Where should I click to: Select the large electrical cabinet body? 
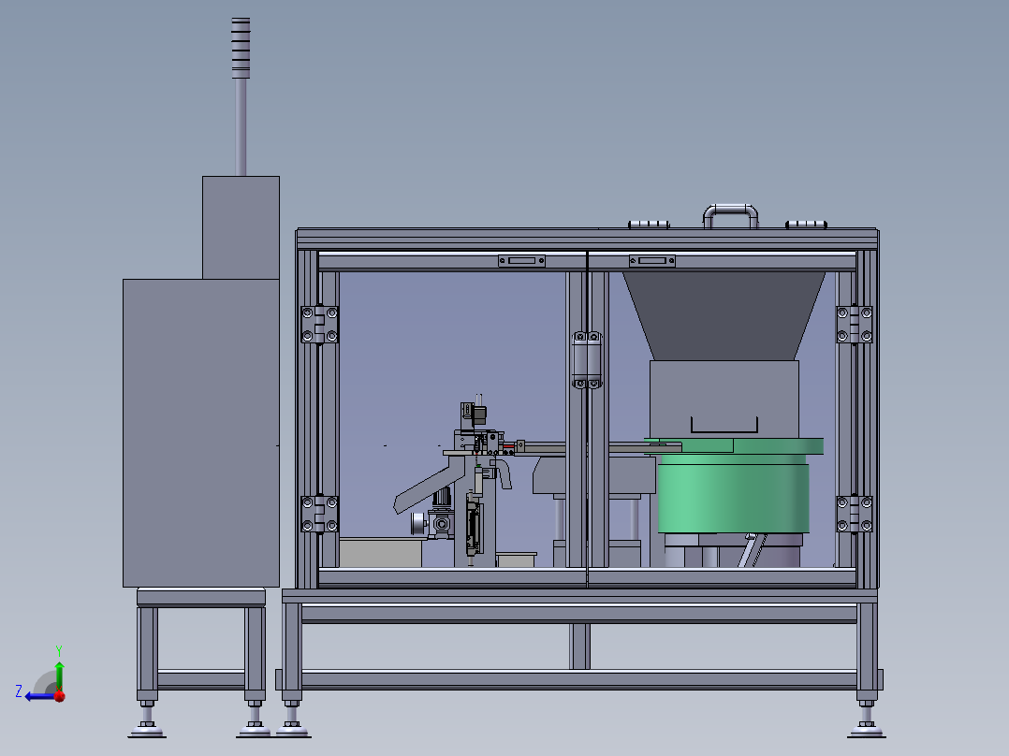[200, 432]
